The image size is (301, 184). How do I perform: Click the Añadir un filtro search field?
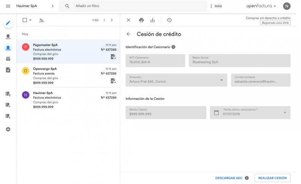[133, 6]
